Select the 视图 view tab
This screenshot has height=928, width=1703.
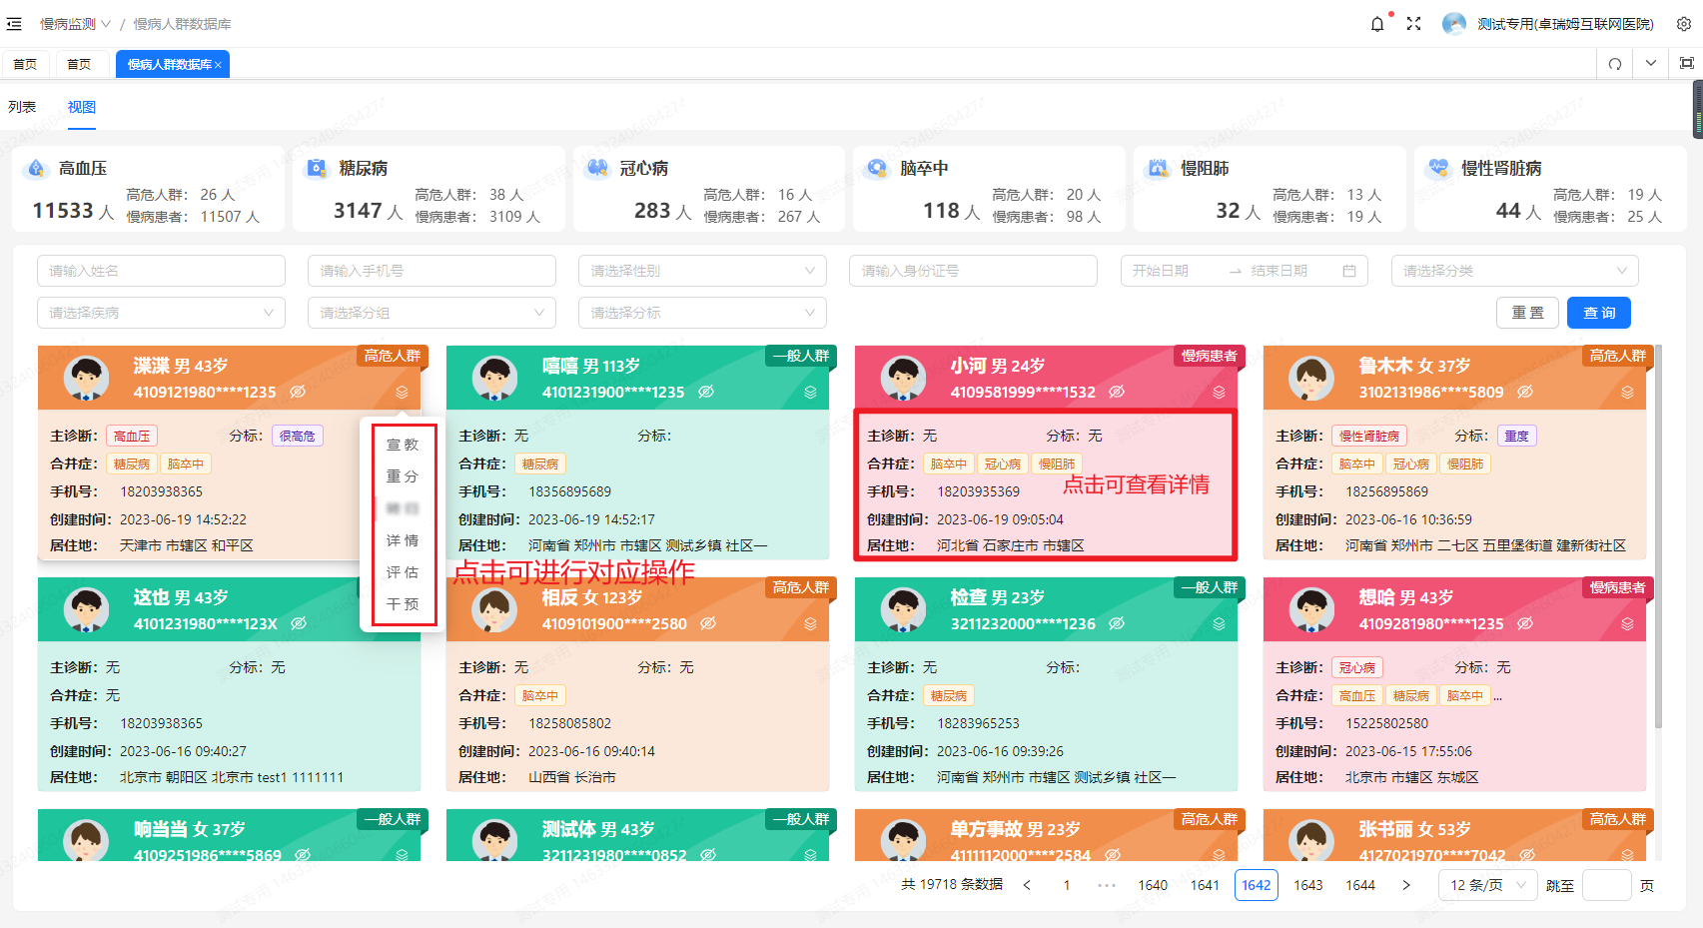coord(82,107)
